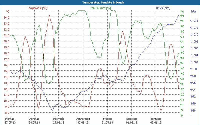Click the '9,0' temperature axis tick

[x=7, y=106]
